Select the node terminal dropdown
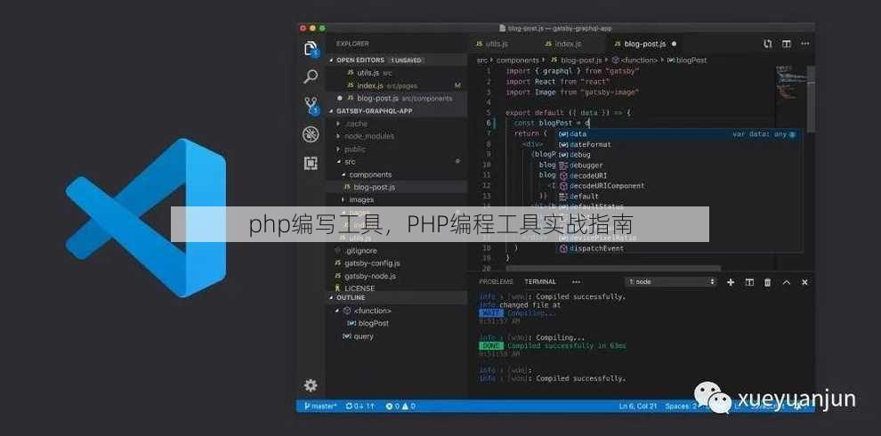The height and width of the screenshot is (436, 881). tap(671, 282)
